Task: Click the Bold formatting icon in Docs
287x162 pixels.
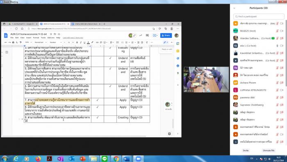Action: point(77,42)
